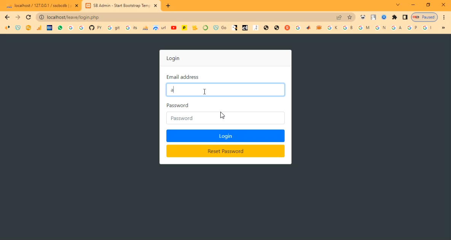This screenshot has height=240, width=451.
Task: Click the blue Login button
Action: click(225, 136)
